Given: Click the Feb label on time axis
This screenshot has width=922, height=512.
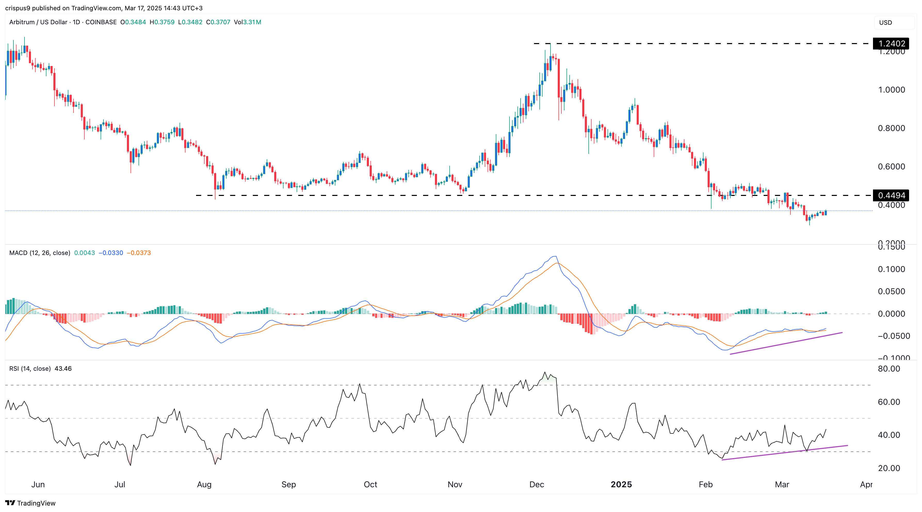Looking at the screenshot, I should coord(706,484).
